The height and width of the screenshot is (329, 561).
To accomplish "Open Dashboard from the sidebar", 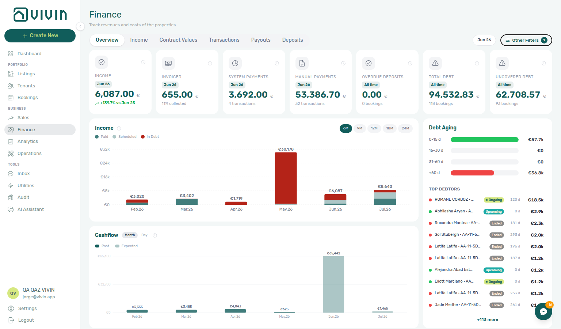I will click(x=40, y=54).
